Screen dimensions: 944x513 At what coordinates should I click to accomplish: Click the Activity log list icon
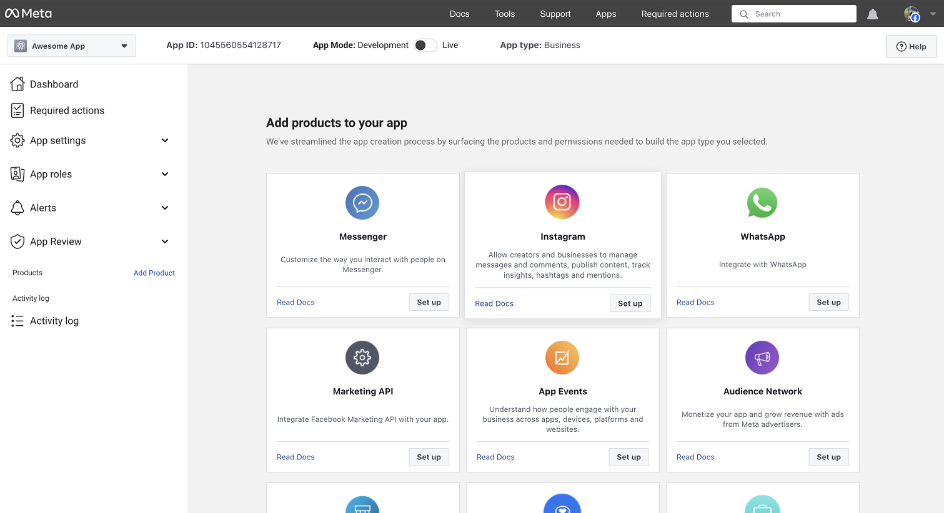coord(17,320)
